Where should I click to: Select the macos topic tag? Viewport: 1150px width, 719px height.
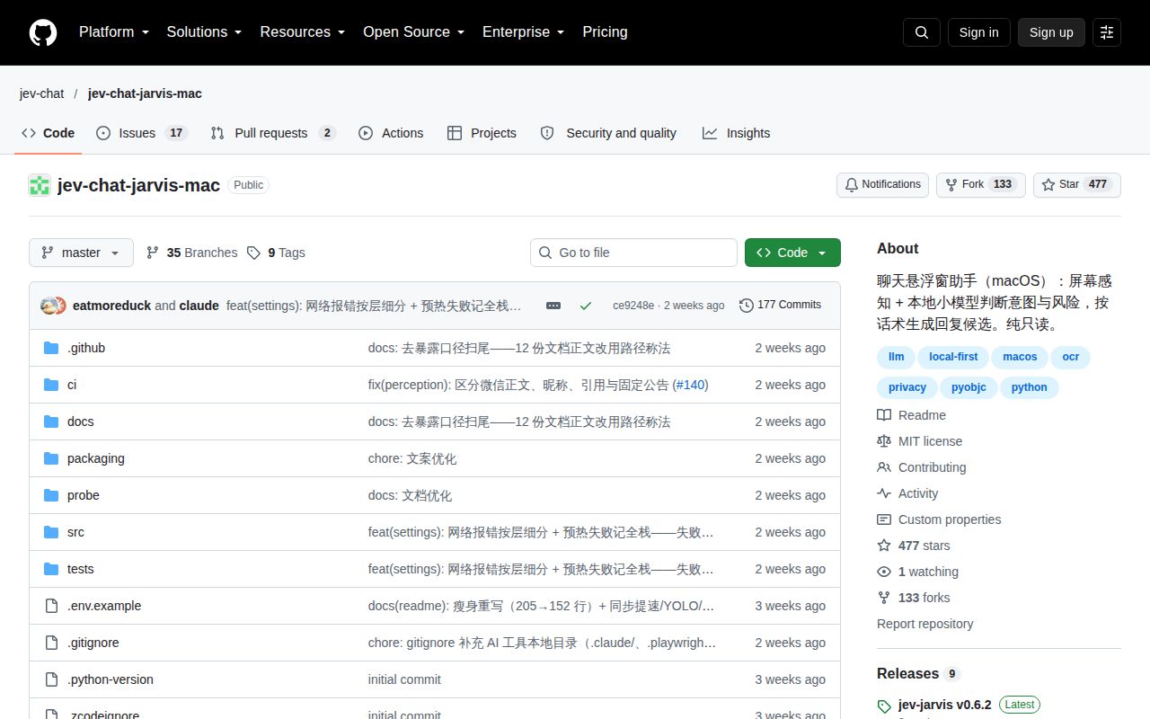pyautogui.click(x=1020, y=357)
